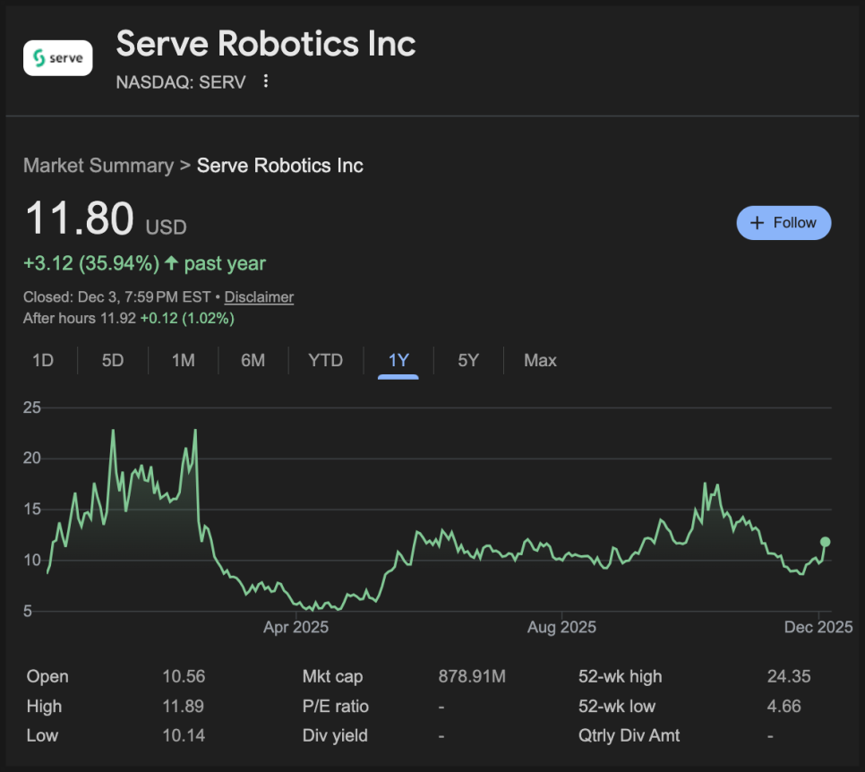Click the Serve Robotics Inc heading
The image size is (865, 772).
point(266,44)
